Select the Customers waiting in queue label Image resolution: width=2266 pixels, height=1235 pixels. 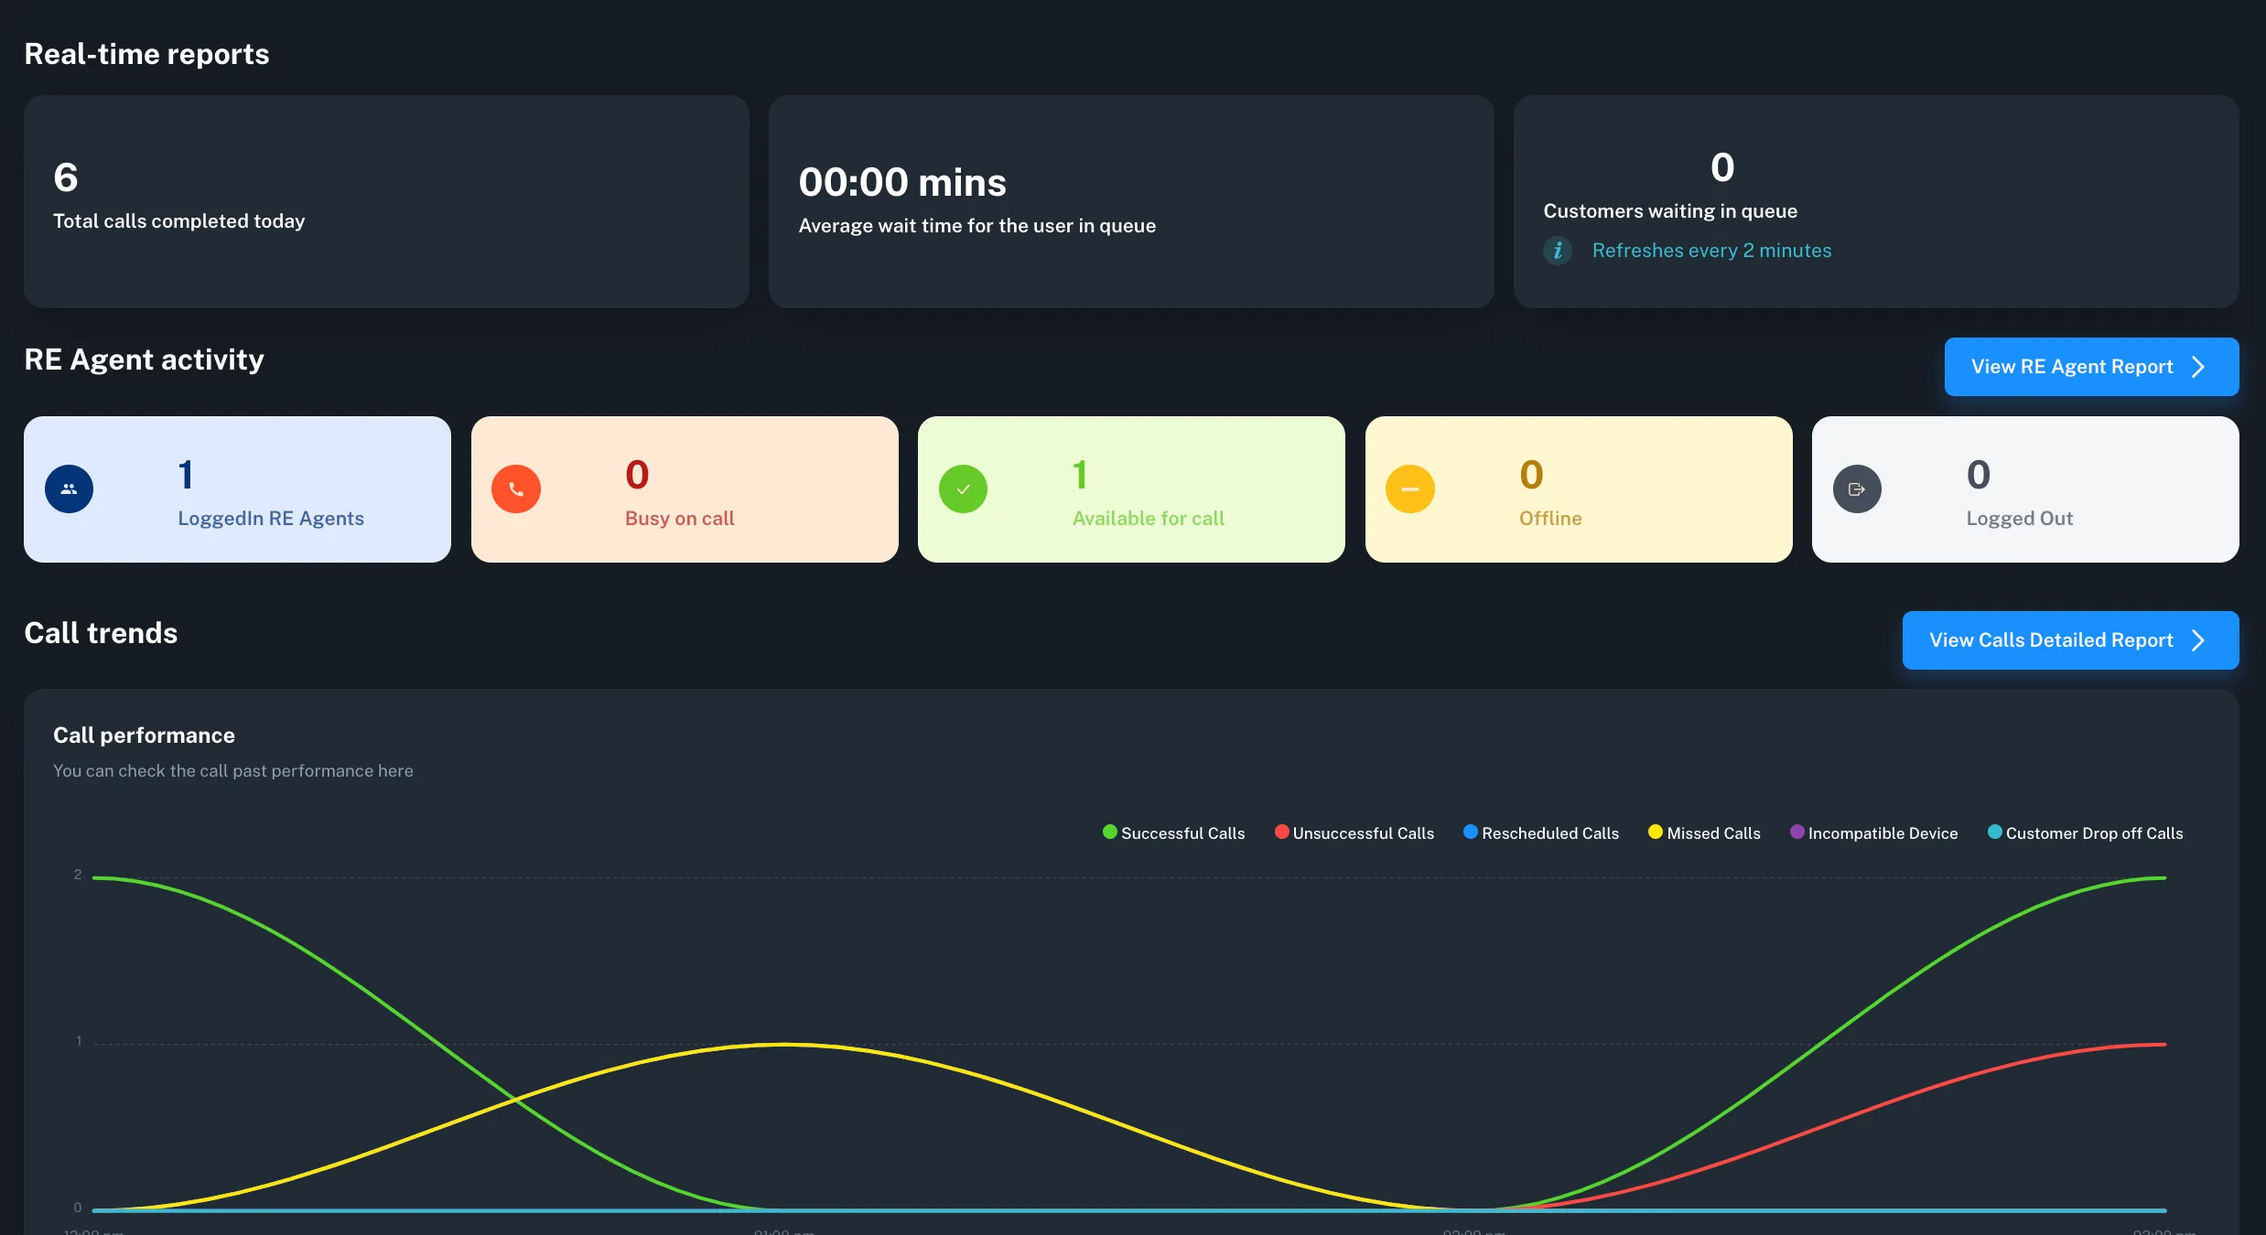tap(1670, 211)
